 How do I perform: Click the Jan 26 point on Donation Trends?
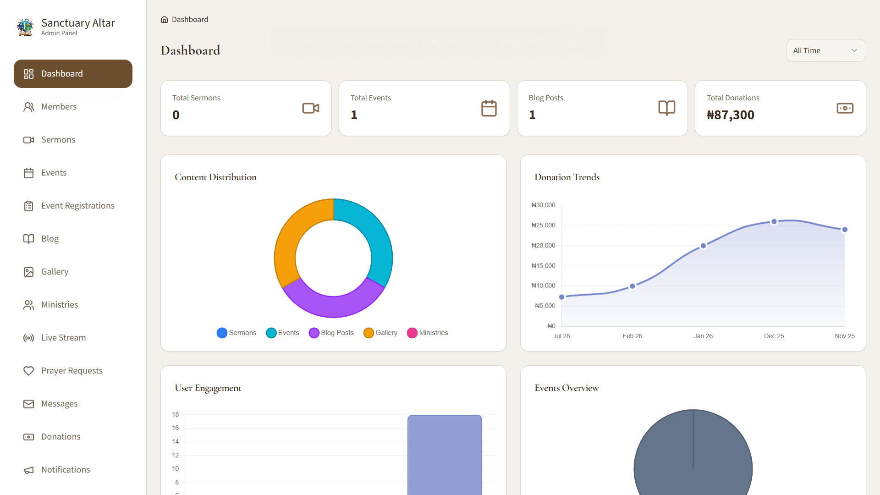[703, 246]
